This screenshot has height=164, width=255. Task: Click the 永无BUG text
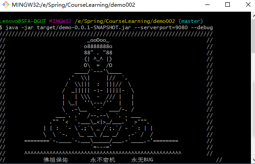(142, 160)
